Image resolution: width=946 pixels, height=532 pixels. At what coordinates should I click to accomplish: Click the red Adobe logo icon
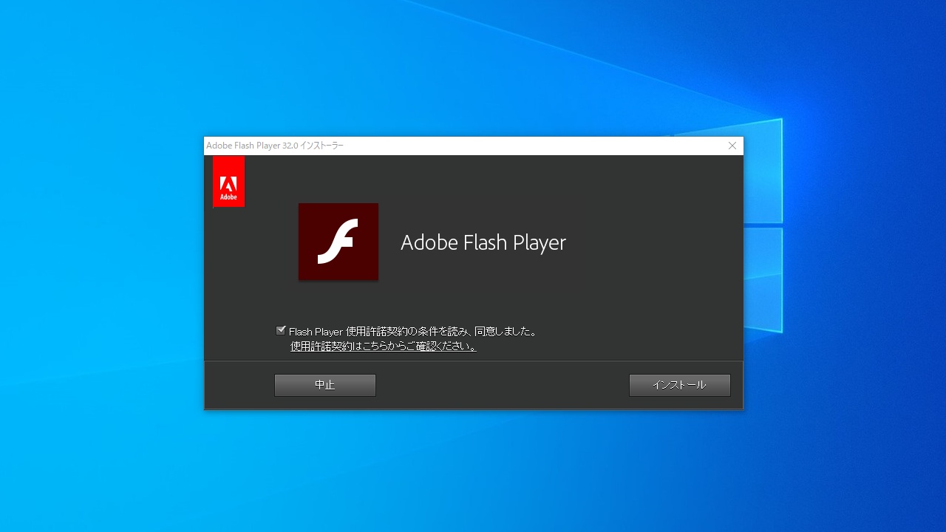coord(228,181)
